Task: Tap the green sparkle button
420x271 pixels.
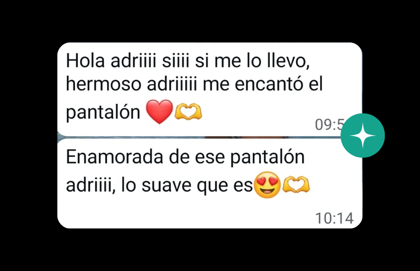Action: [363, 135]
